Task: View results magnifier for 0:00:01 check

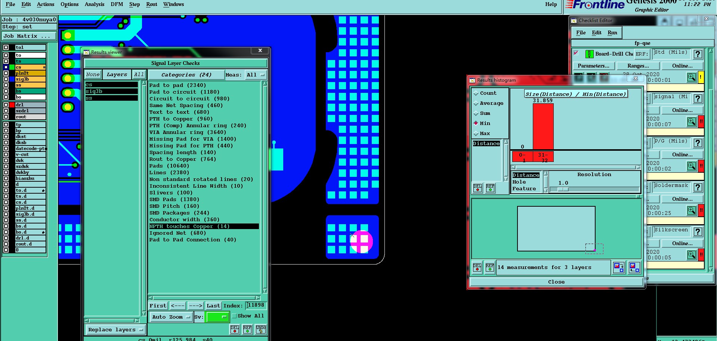Action: 692,77
